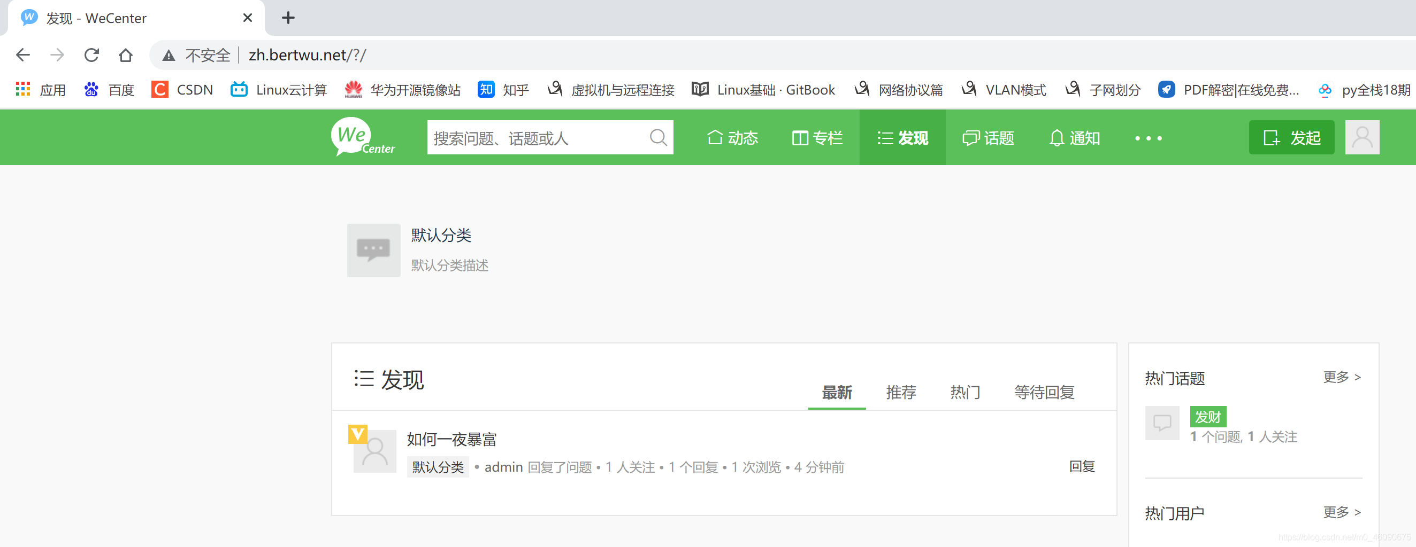Open the VLAN模式 bookmark

(x=1004, y=89)
